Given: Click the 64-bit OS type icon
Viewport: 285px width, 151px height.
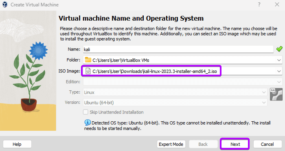Looking at the screenshot, I should point(276,94).
